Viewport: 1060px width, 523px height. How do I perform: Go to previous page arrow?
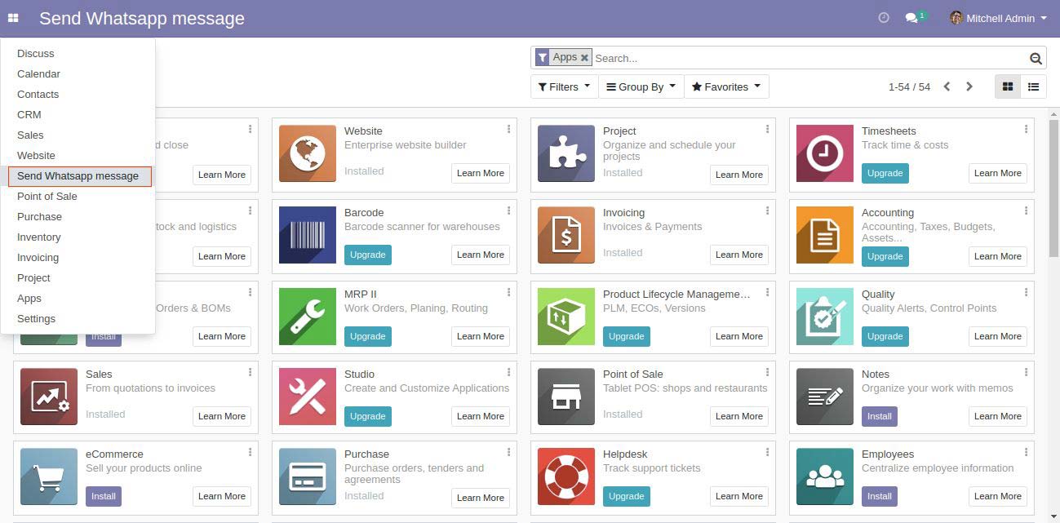click(x=947, y=86)
